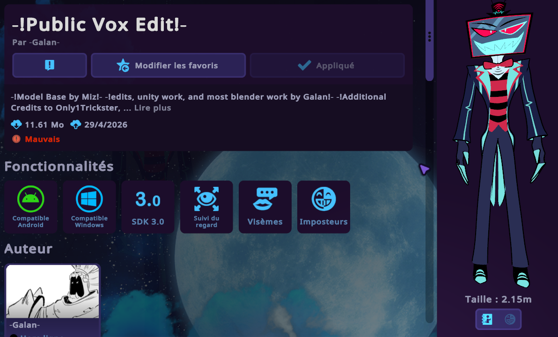Viewport: 558px width, 337px height.
Task: Click the 11.61 Mo file size text
Action: tap(44, 125)
